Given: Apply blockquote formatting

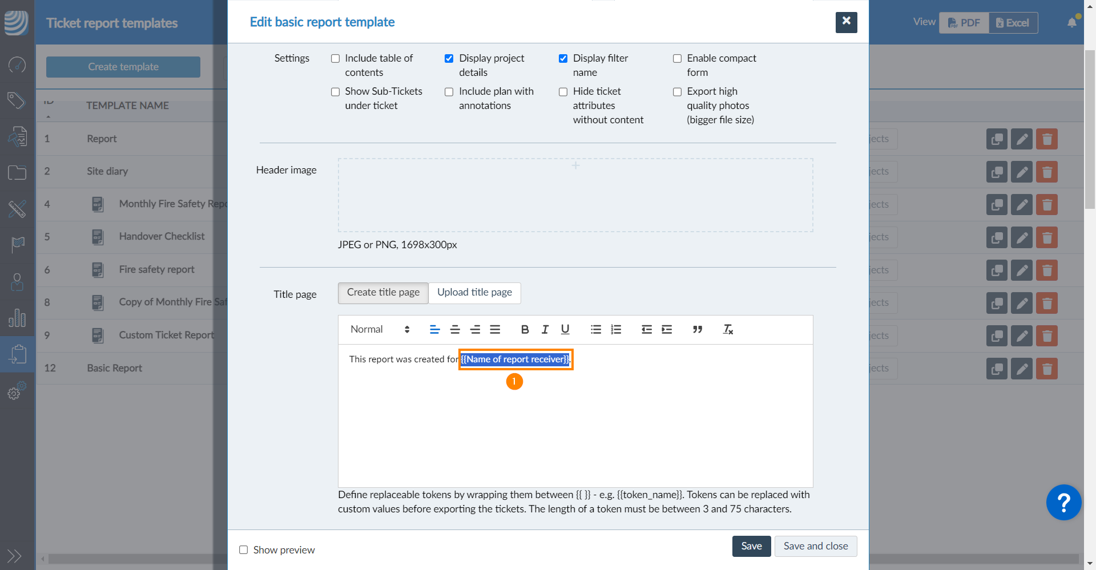Looking at the screenshot, I should tap(697, 329).
